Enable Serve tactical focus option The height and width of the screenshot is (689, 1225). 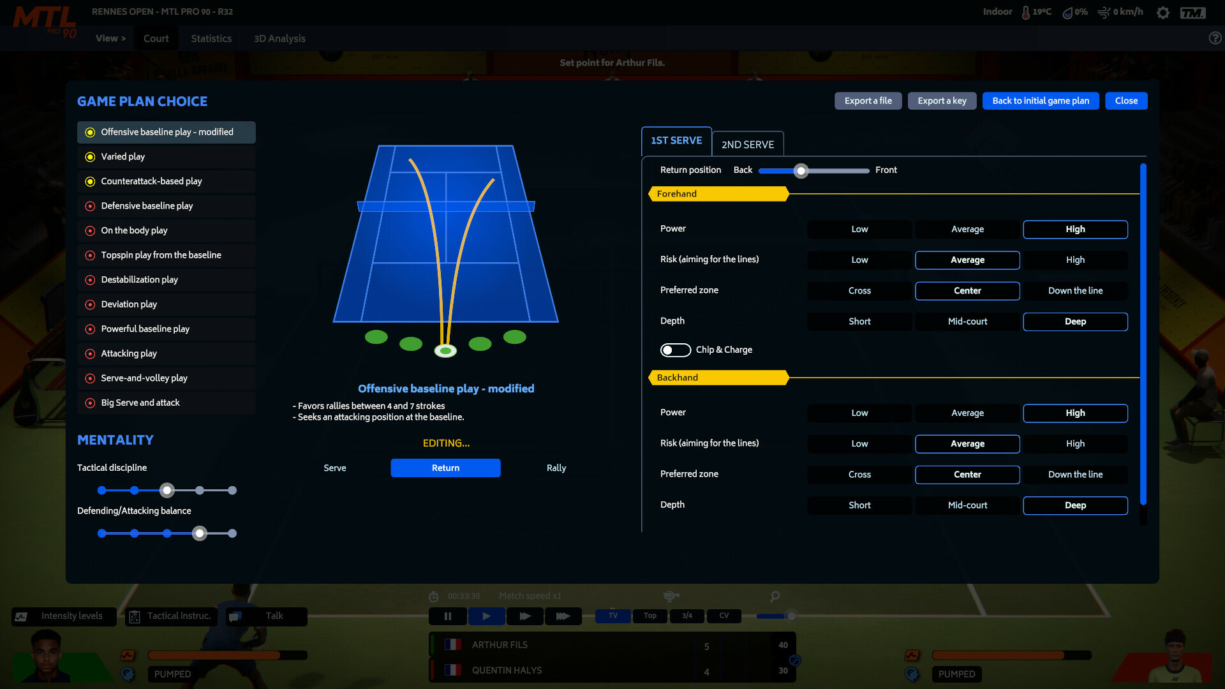(x=335, y=468)
